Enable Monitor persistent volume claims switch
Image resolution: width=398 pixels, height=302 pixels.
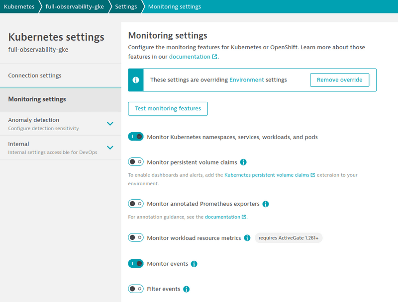pos(136,162)
